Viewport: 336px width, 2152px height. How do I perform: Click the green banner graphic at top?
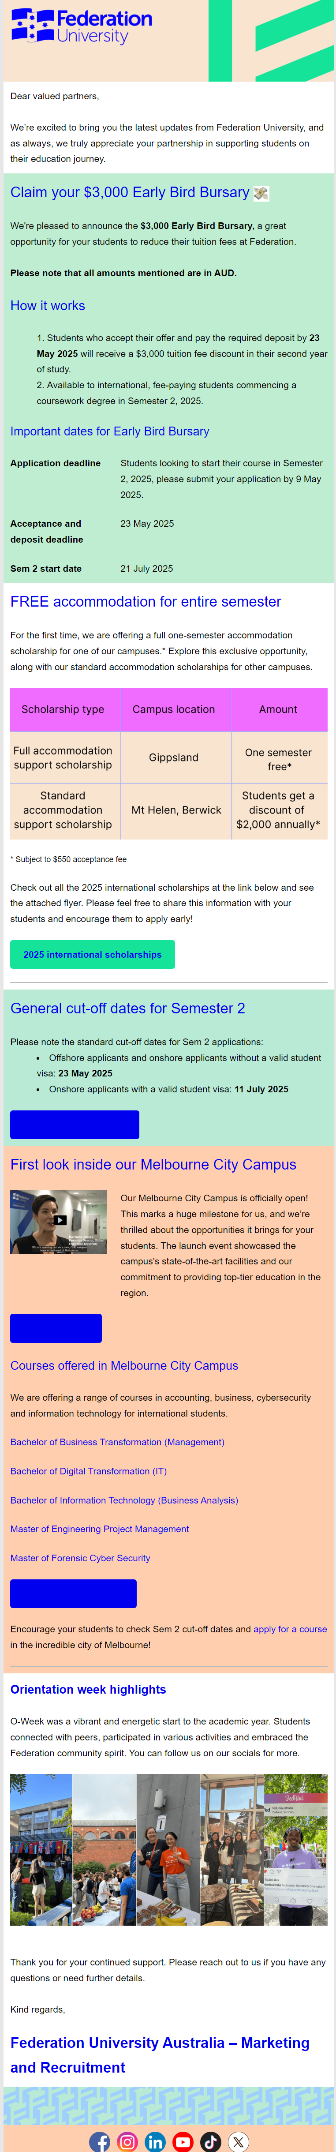click(271, 40)
